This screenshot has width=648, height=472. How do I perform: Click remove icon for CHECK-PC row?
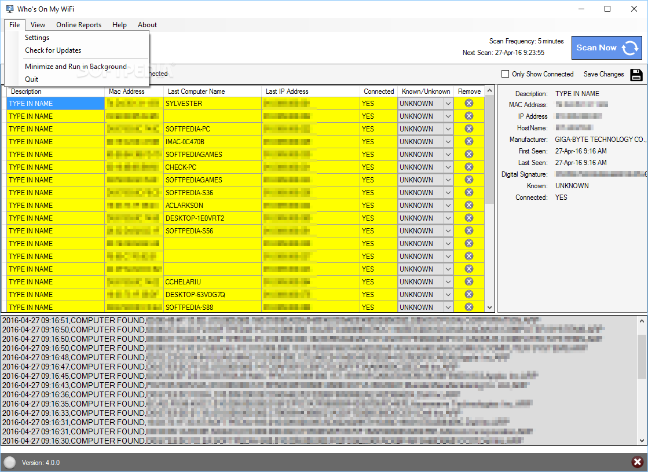point(468,167)
